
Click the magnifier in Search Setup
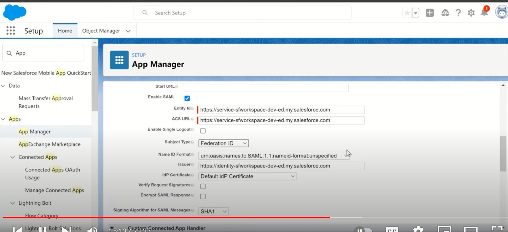[x=145, y=13]
